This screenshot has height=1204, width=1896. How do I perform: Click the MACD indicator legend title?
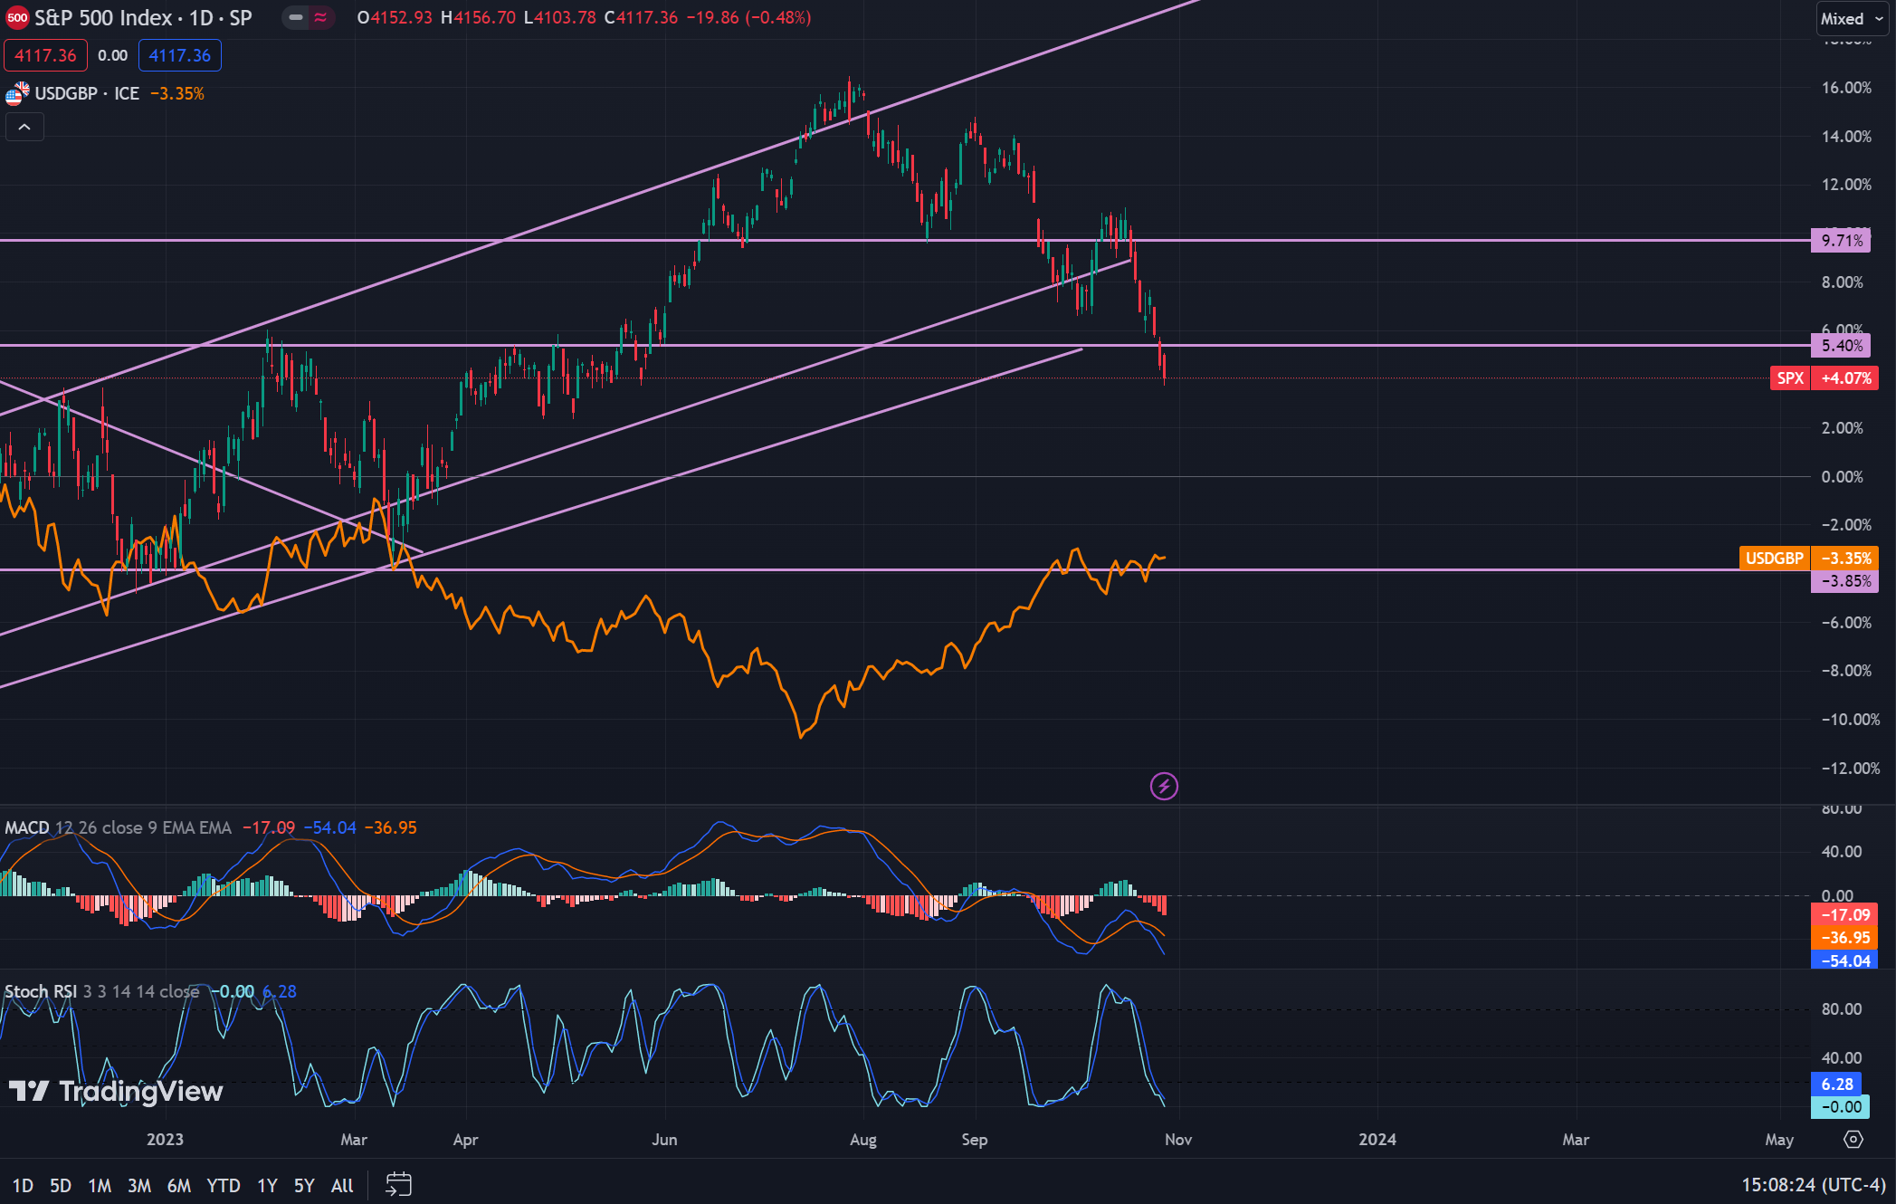tap(27, 827)
